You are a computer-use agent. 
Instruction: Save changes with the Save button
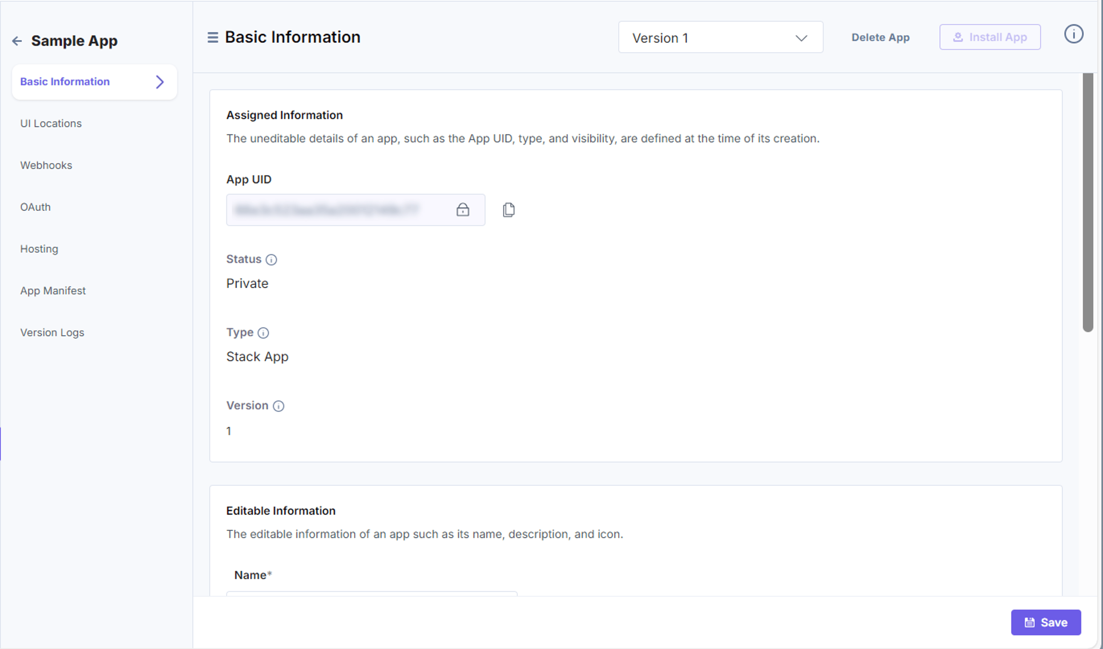pyautogui.click(x=1046, y=622)
